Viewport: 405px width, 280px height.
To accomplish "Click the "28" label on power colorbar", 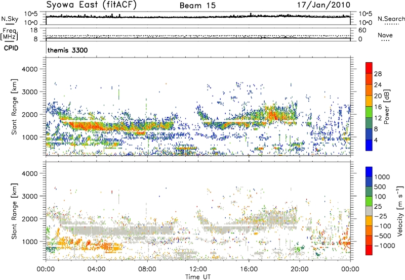I will point(378,74).
